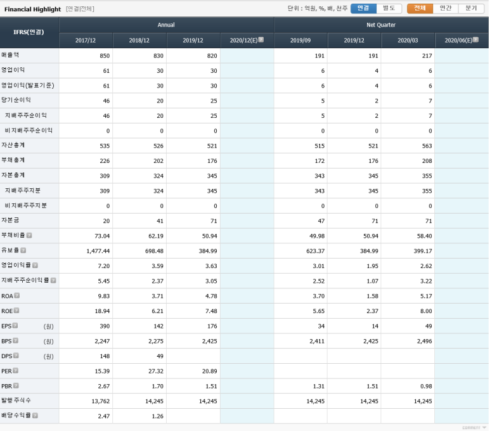
Task: Open help icon next to EPS
Action: point(15,326)
